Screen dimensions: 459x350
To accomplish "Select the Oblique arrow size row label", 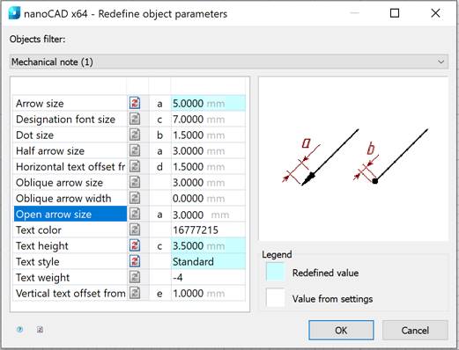I will [x=70, y=182].
